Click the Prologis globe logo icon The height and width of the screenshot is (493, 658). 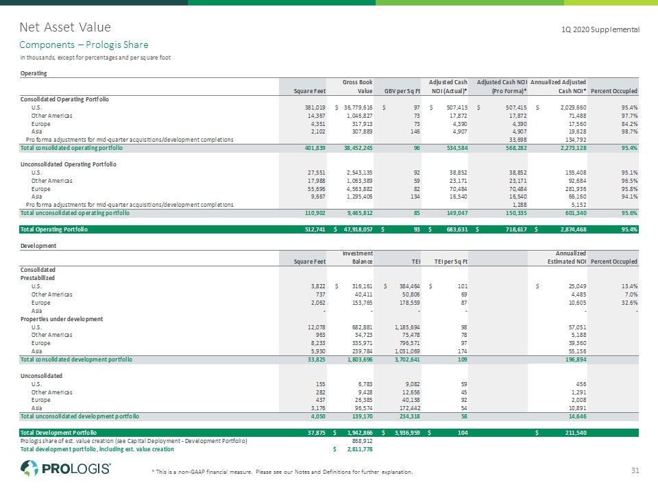[29, 468]
